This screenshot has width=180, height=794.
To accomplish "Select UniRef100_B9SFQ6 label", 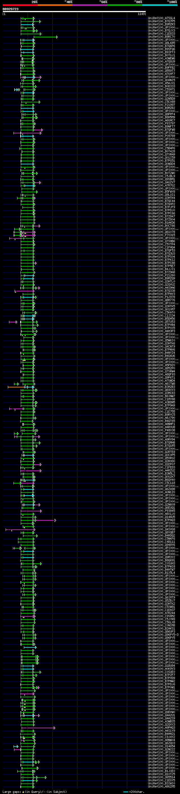I will click(x=161, y=49).
